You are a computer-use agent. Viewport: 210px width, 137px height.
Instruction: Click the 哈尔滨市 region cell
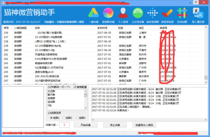tap(144, 76)
